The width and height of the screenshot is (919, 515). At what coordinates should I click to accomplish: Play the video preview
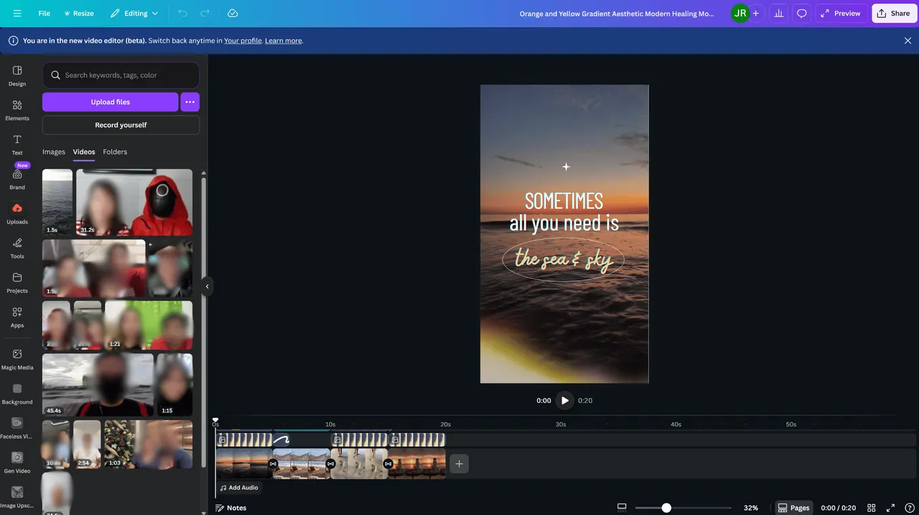[565, 400]
